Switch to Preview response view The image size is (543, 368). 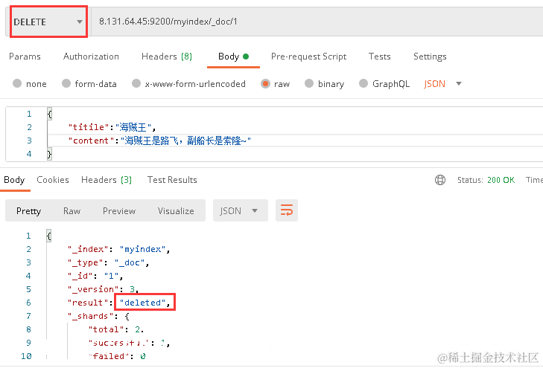119,211
